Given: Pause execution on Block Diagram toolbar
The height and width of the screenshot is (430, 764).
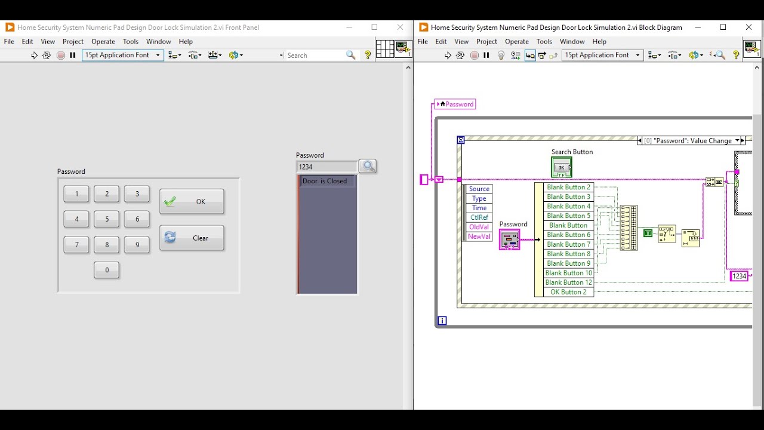Looking at the screenshot, I should (486, 55).
